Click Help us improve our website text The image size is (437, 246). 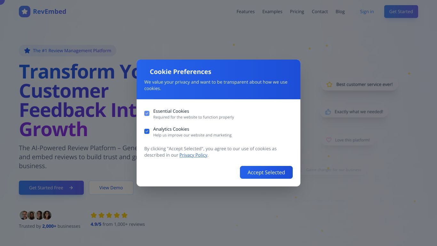click(192, 135)
